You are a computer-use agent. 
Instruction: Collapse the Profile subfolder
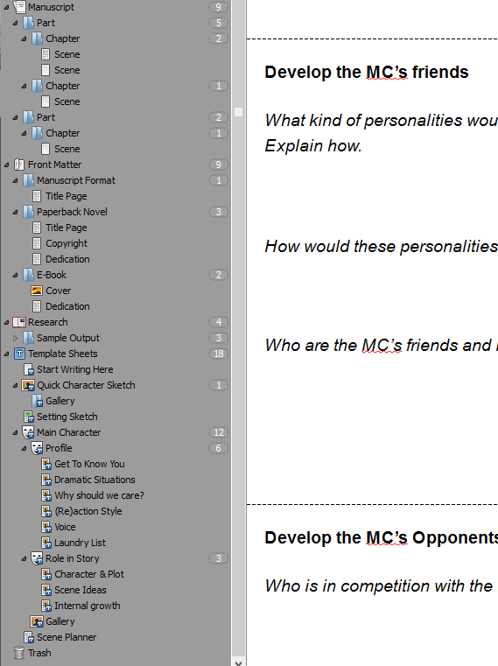(24, 448)
